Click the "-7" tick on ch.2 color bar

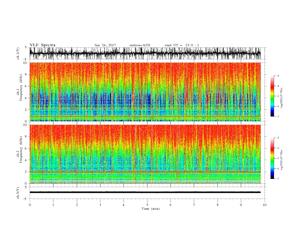[x=277, y=179]
